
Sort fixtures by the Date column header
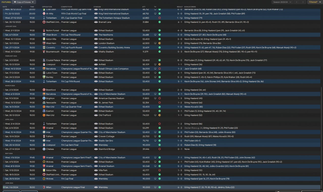tap(5, 7)
